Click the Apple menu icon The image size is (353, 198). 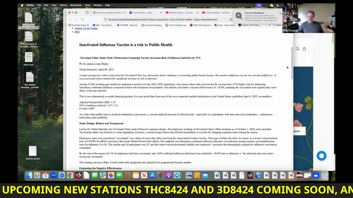[22, 5]
